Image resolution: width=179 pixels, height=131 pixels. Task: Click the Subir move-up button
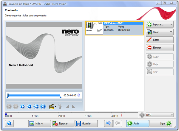point(160,57)
